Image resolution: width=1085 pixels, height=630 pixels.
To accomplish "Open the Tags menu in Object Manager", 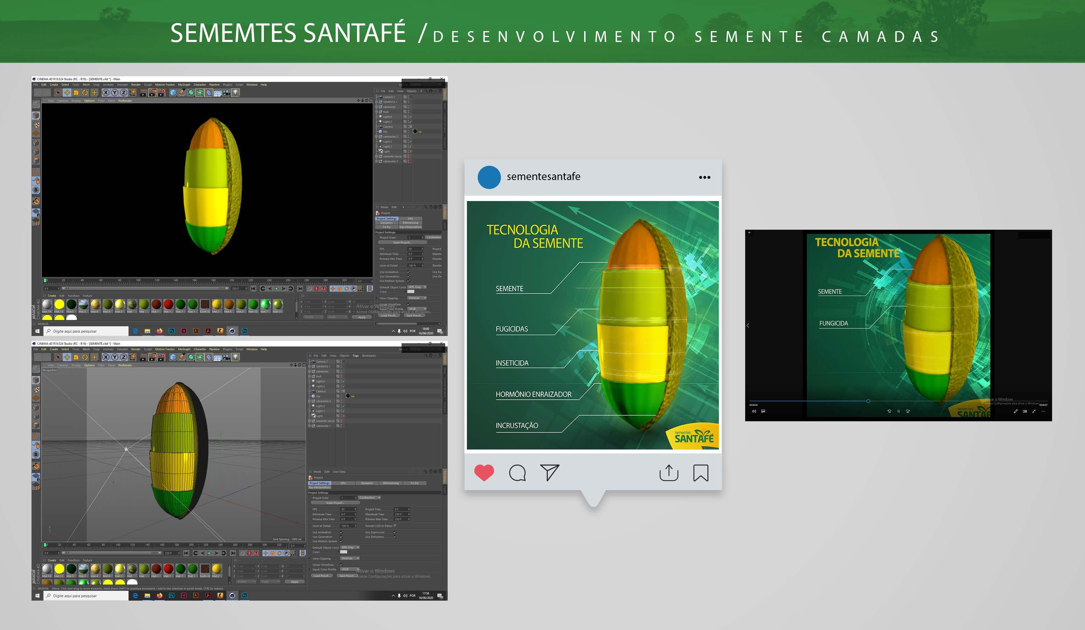I will click(355, 356).
